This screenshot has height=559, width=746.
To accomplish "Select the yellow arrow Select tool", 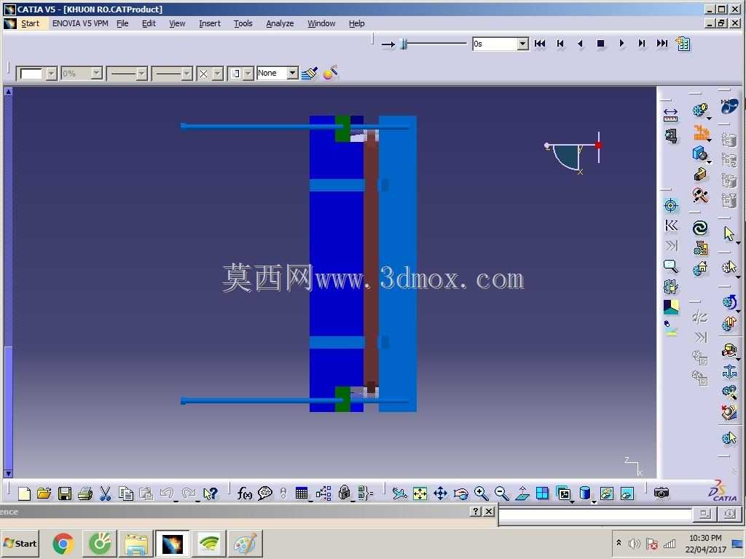I will click(x=729, y=234).
